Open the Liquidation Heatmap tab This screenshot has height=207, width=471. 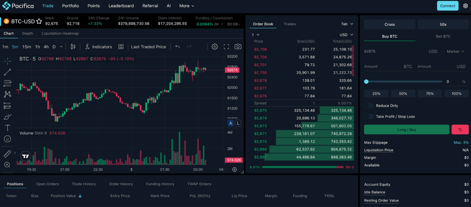[60, 33]
